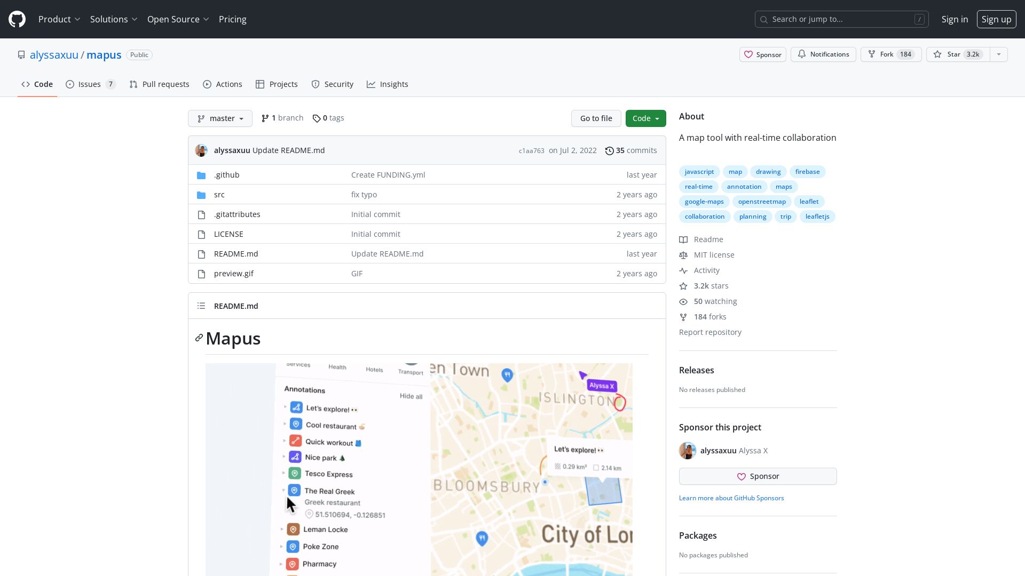Click the .github folder icon

coord(201,175)
